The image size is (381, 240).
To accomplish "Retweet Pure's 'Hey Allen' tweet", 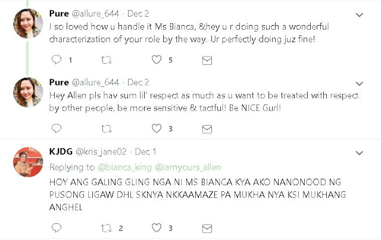I will [107, 128].
